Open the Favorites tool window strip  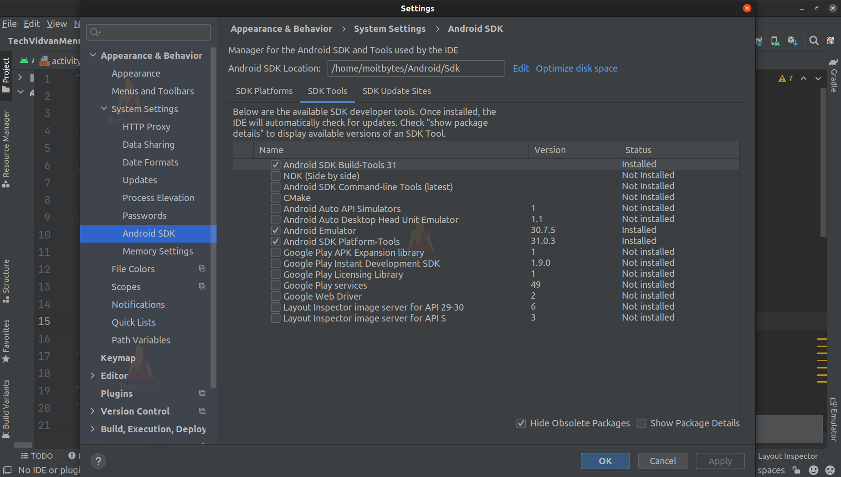pos(6,340)
